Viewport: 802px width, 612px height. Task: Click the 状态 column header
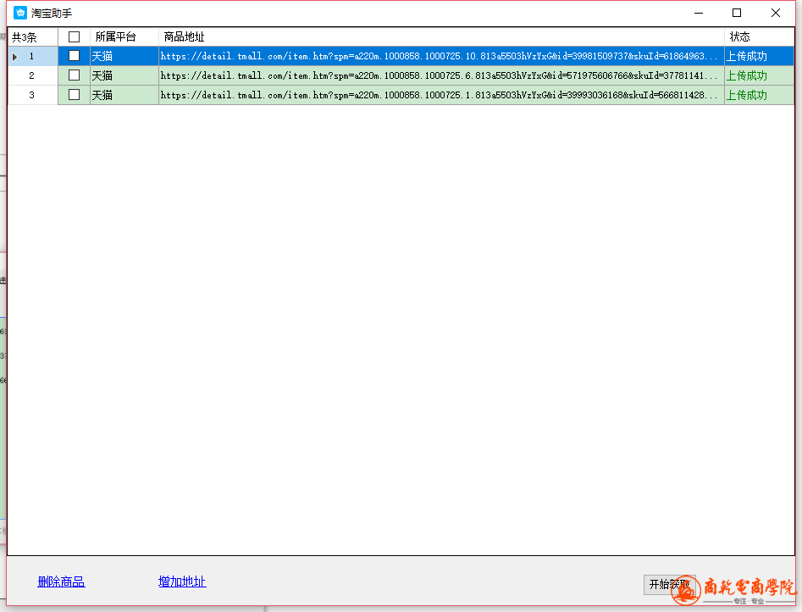759,37
